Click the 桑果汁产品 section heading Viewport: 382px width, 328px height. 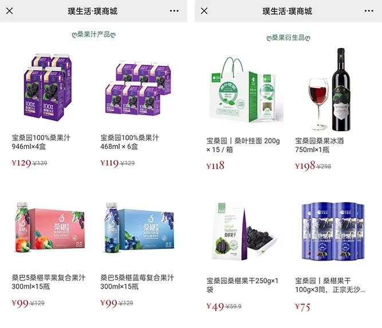(x=93, y=34)
